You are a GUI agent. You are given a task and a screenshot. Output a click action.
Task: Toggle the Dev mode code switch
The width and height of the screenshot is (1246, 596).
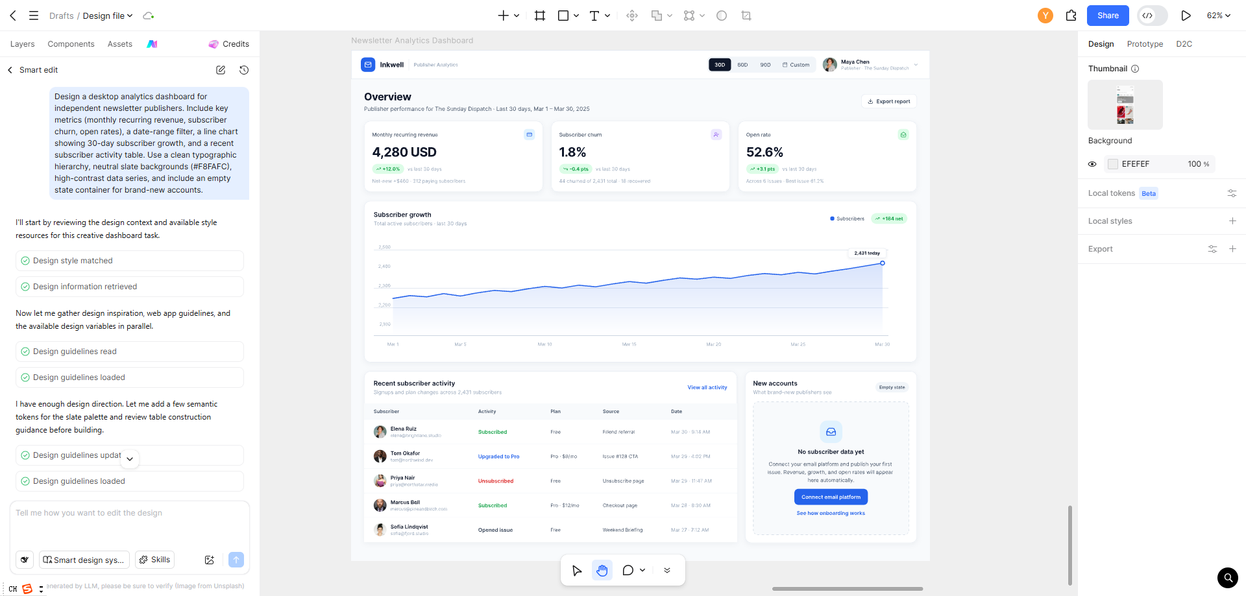pos(1153,16)
